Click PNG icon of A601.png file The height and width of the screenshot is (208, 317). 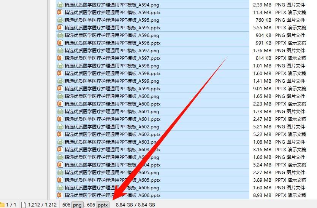[60, 112]
